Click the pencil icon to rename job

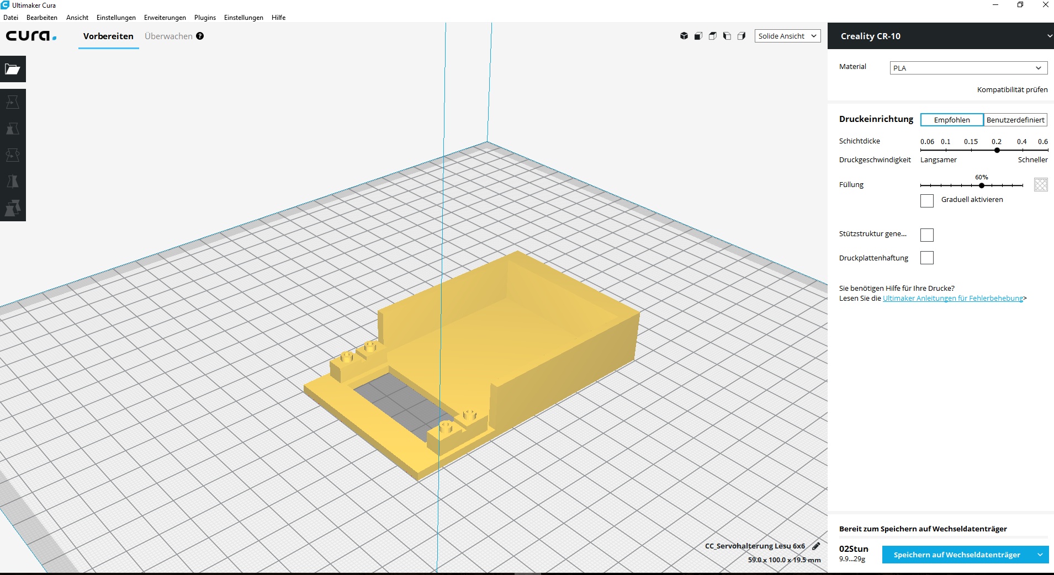click(816, 546)
